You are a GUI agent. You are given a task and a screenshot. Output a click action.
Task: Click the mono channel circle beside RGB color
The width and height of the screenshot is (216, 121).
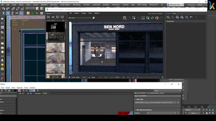pyautogui.click(x=93, y=18)
